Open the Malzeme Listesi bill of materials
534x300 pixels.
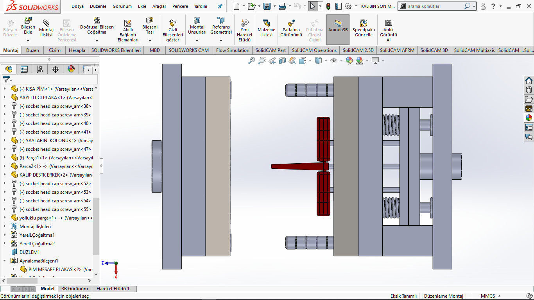266,29
